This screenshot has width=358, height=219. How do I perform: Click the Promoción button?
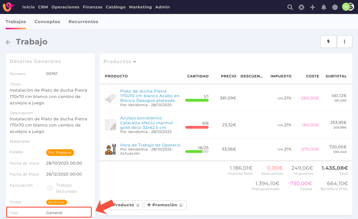tap(165, 205)
